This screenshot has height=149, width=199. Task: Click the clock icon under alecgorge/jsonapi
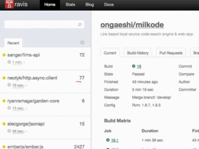click(x=9, y=131)
